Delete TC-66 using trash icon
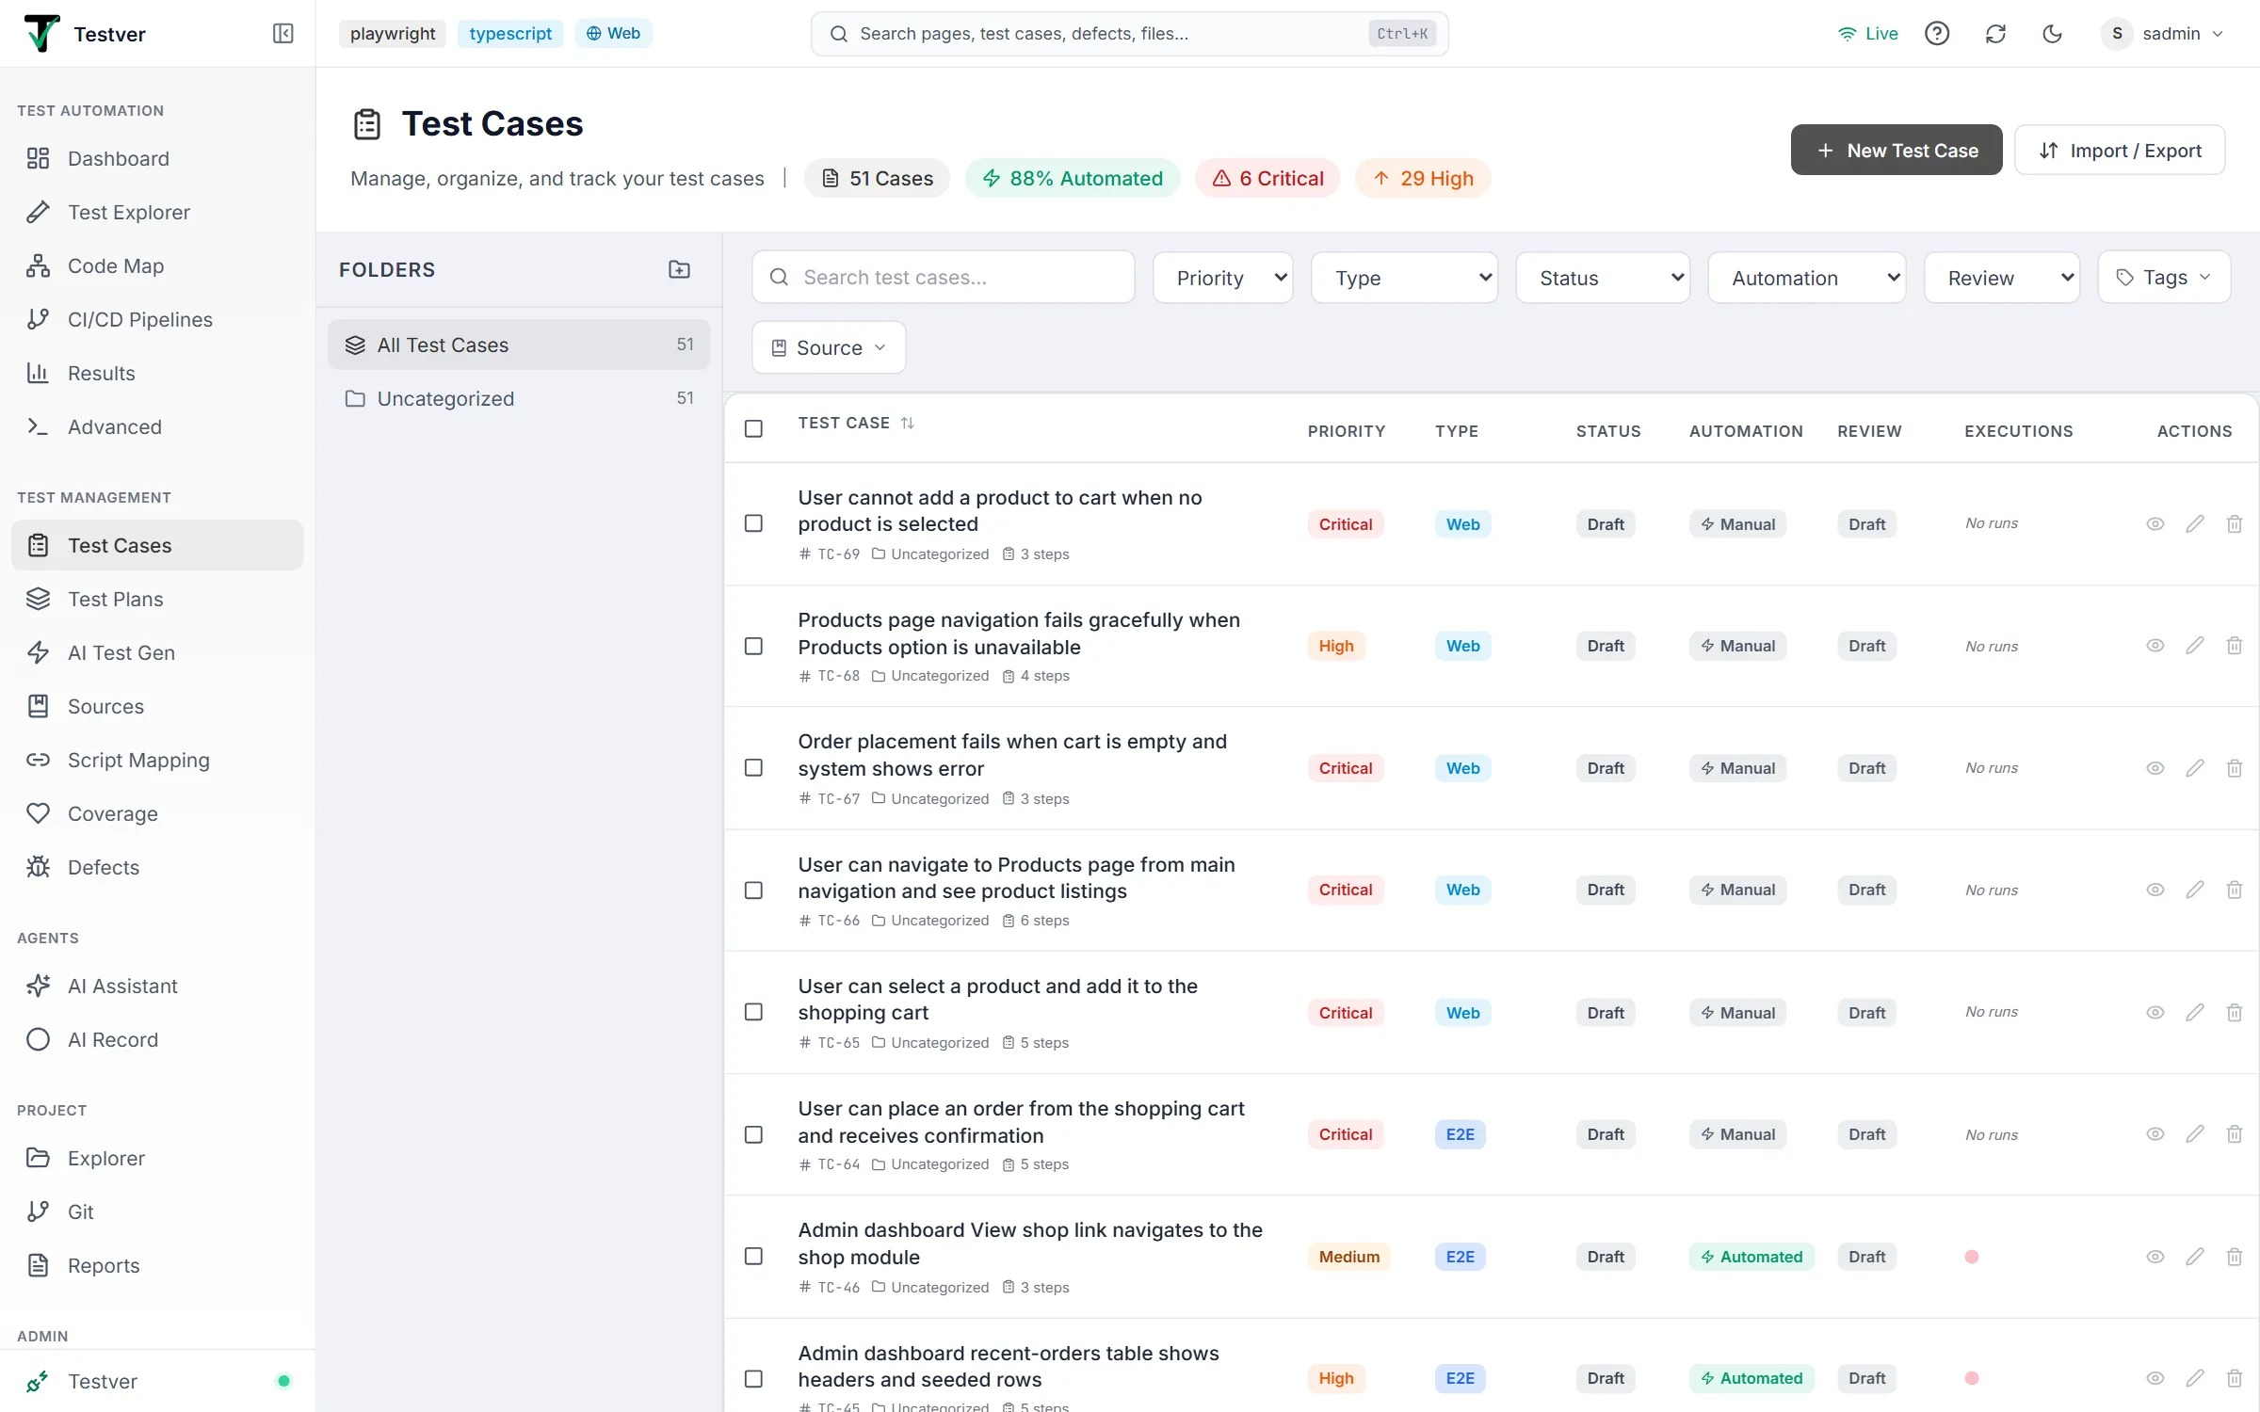 click(2235, 890)
